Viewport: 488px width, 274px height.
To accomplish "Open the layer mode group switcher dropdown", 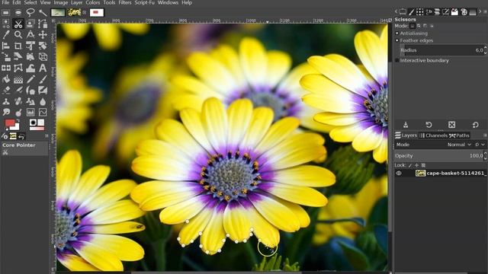I will point(480,145).
